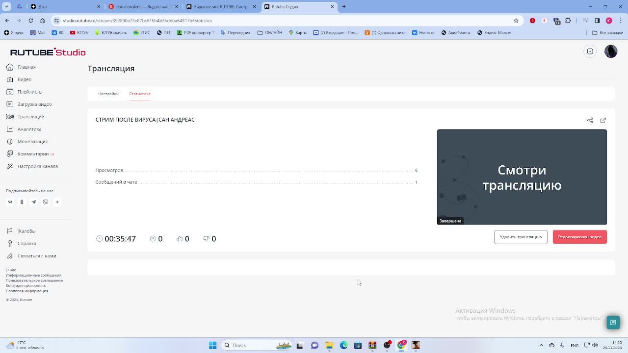
Task: Click the share icon above the stream preview
Action: (590, 120)
